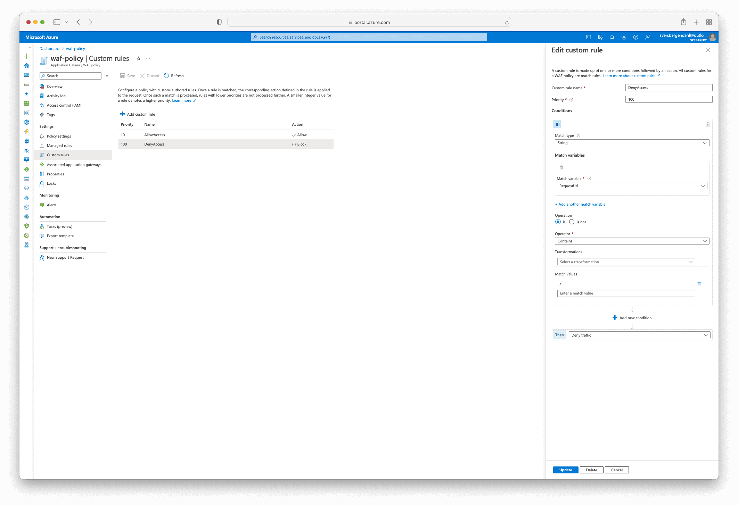Open Managed rules in the sidebar

coord(59,146)
